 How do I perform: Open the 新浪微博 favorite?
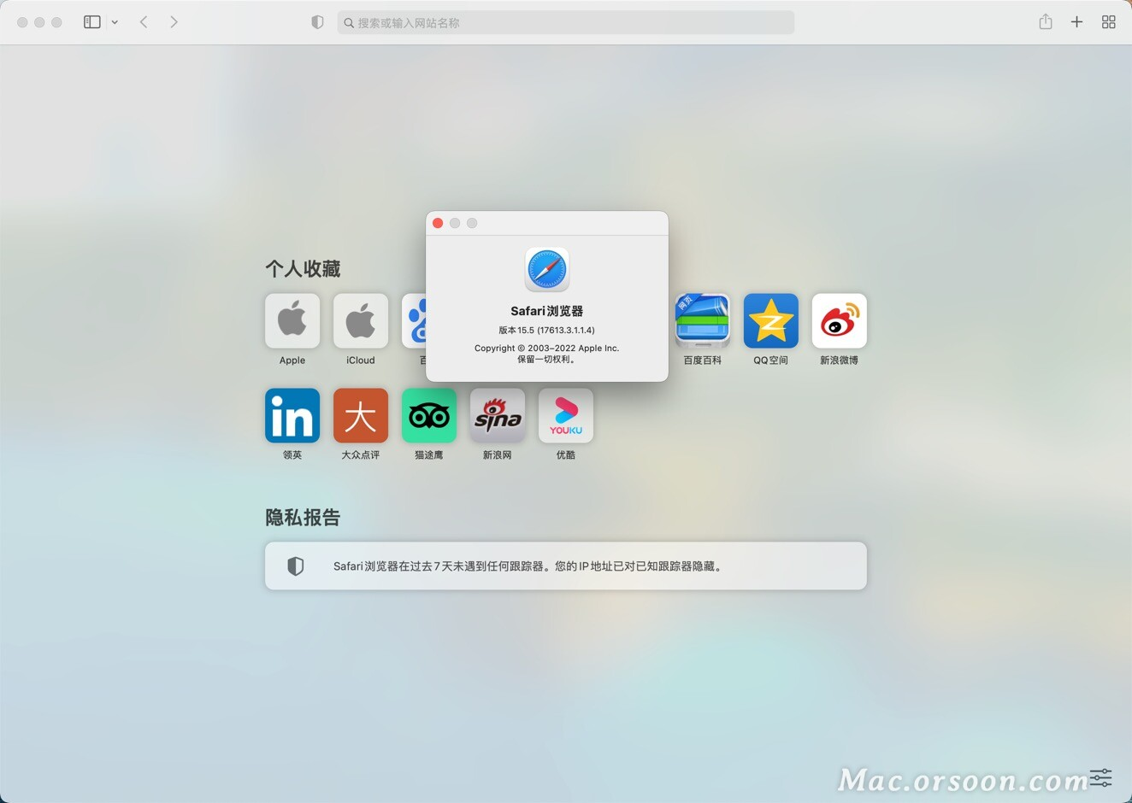click(x=840, y=321)
